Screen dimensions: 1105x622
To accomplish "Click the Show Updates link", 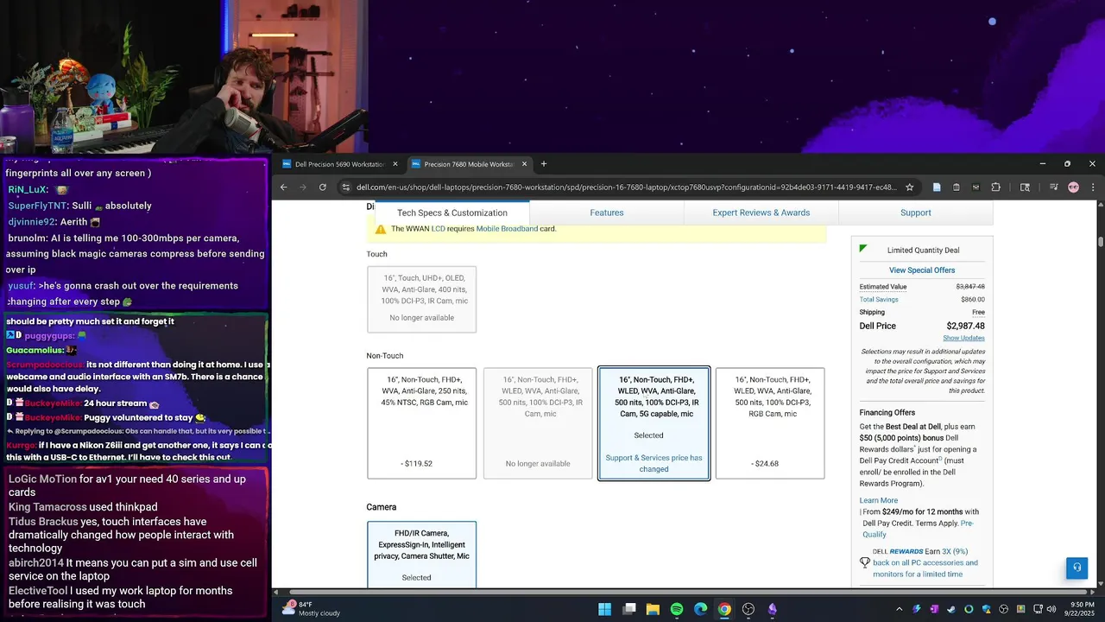I will coord(963,338).
